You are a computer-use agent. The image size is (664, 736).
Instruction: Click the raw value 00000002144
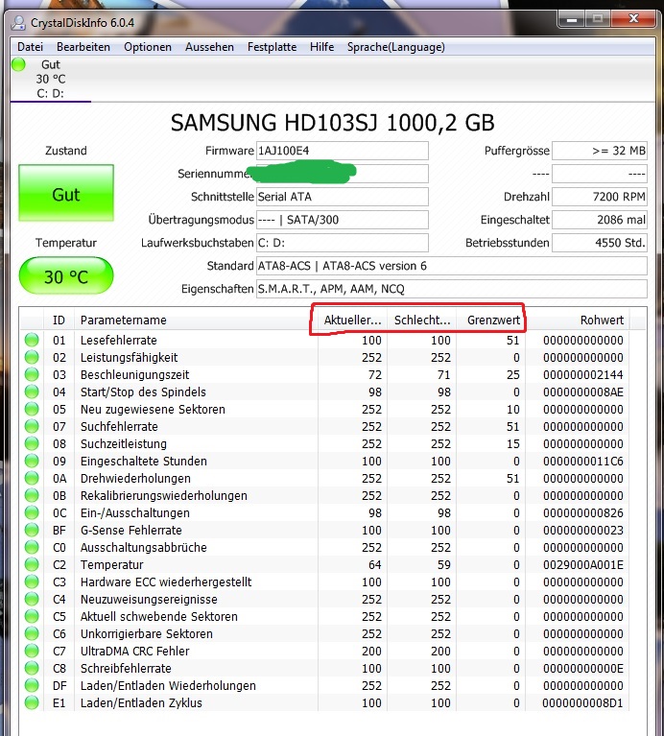pos(583,374)
